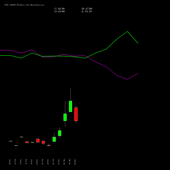170x170 pixels.
Task: Select the open value 'O: 45.00'
Action: point(60,12)
